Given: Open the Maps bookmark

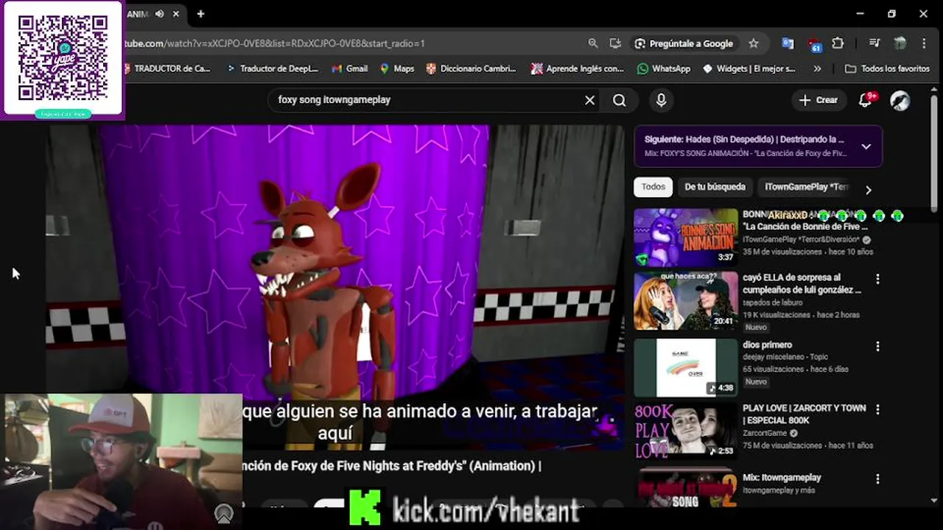Looking at the screenshot, I should coord(396,68).
